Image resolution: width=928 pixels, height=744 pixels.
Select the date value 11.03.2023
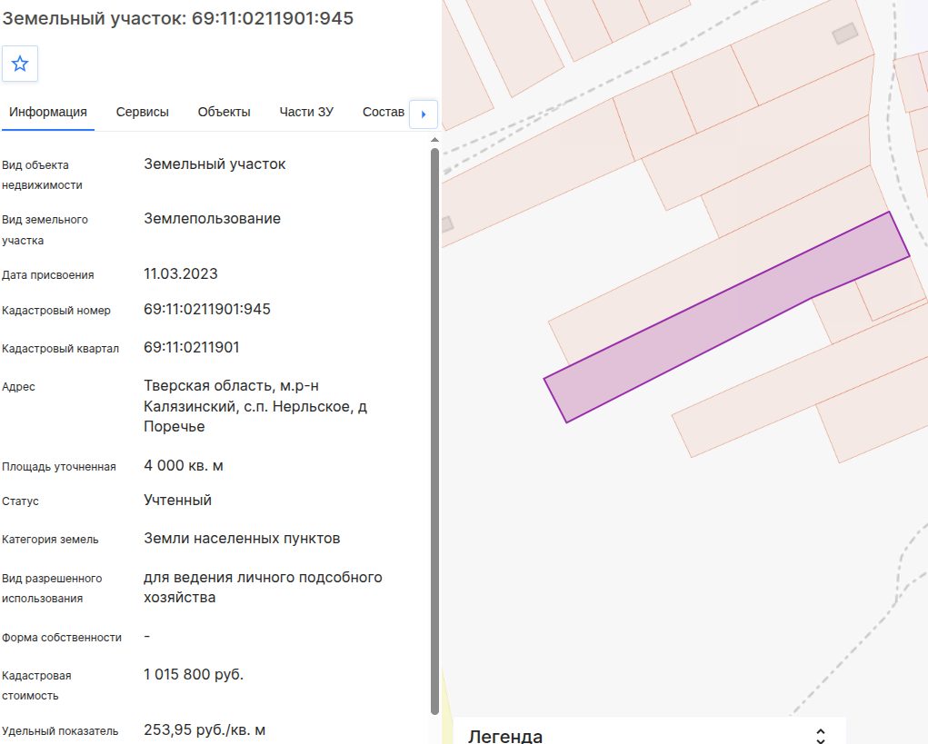click(181, 273)
